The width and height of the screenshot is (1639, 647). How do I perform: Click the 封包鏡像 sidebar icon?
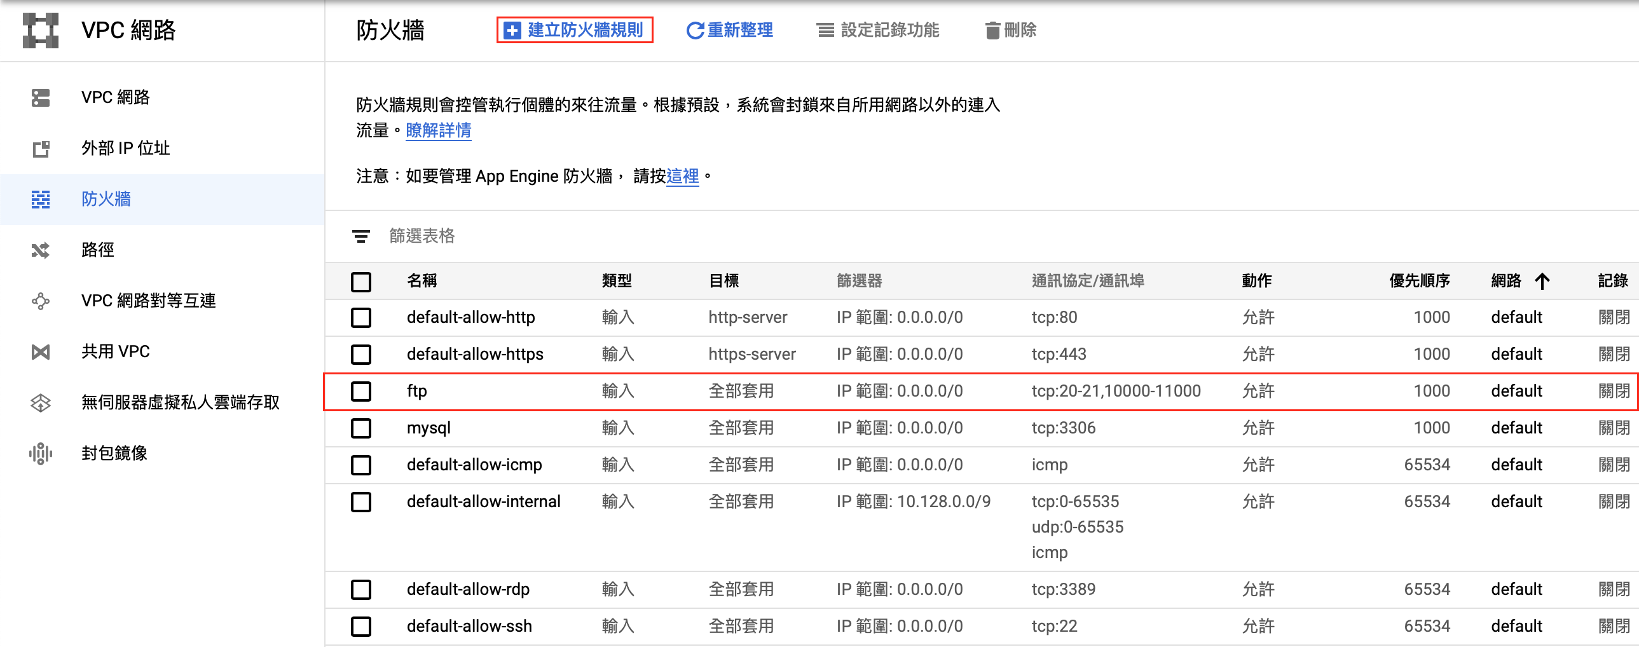pos(41,454)
